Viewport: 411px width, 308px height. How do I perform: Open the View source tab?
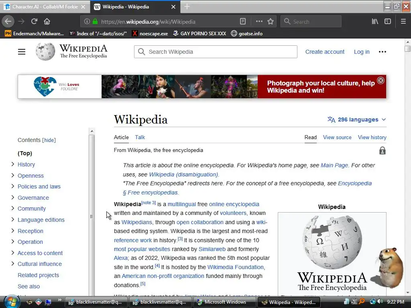337,137
